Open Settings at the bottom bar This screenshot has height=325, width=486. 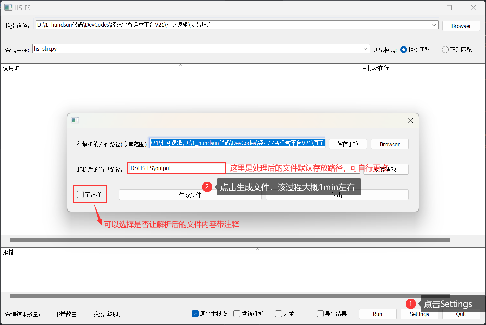pos(419,314)
